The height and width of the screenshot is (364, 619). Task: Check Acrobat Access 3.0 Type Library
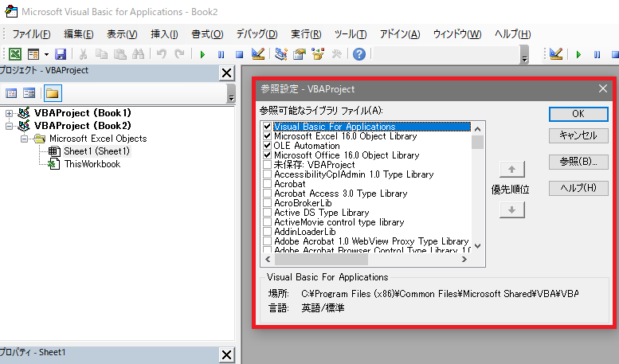click(x=267, y=194)
